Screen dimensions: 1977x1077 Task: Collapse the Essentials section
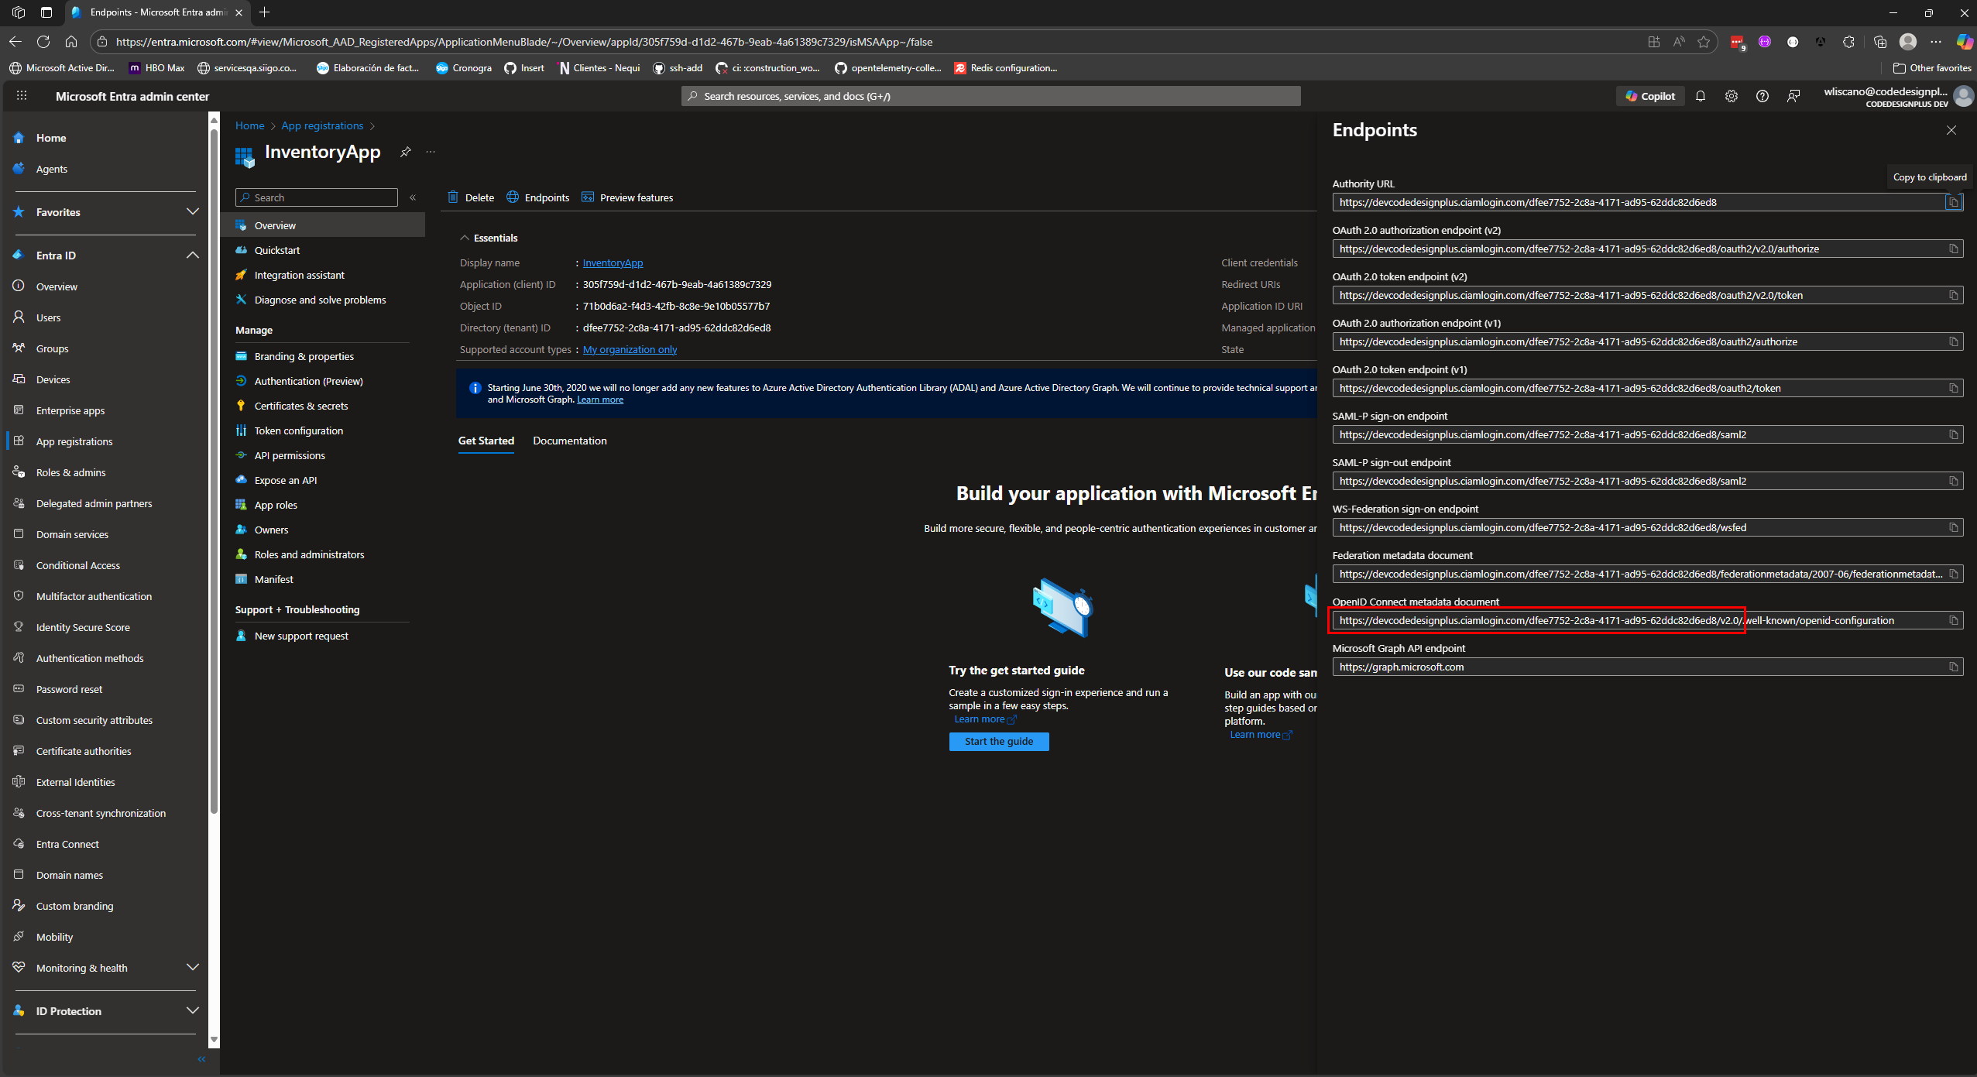489,238
